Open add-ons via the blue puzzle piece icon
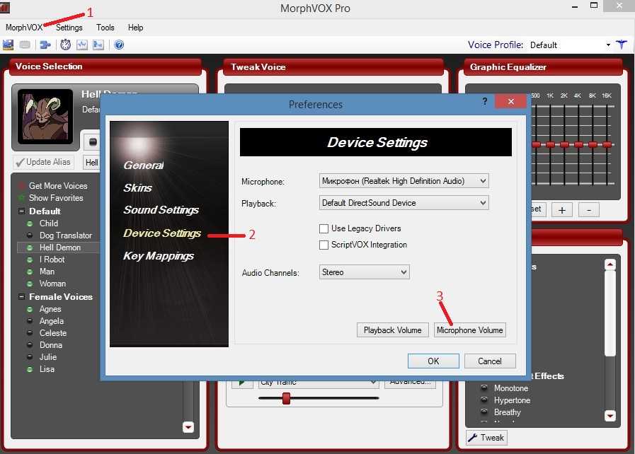The width and height of the screenshot is (635, 454). coord(45,45)
